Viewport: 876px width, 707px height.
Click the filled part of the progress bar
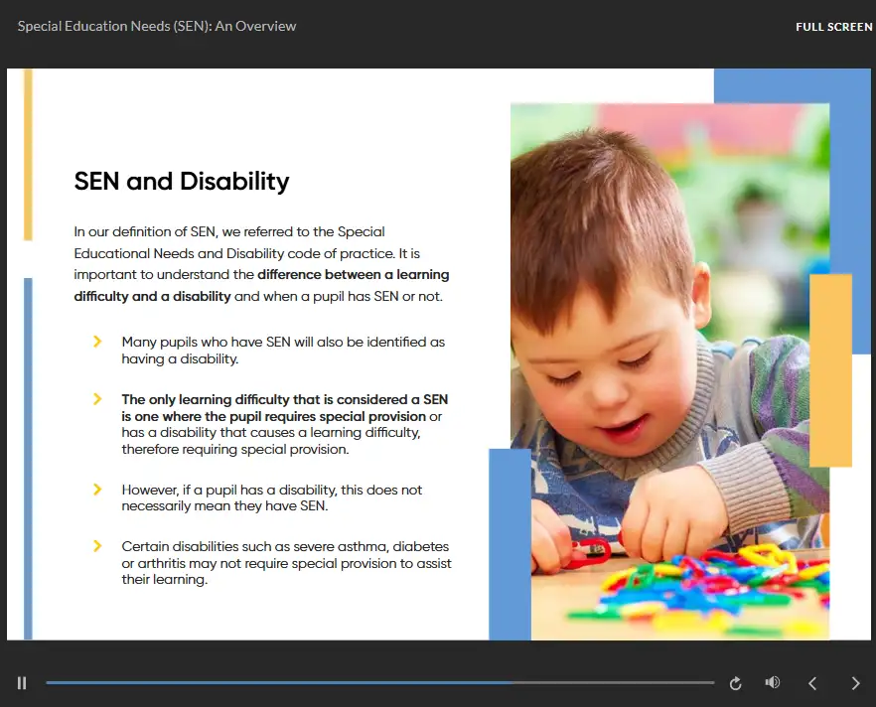pyautogui.click(x=278, y=683)
